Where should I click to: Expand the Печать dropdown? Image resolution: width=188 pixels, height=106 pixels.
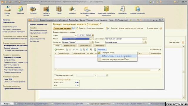(114, 28)
